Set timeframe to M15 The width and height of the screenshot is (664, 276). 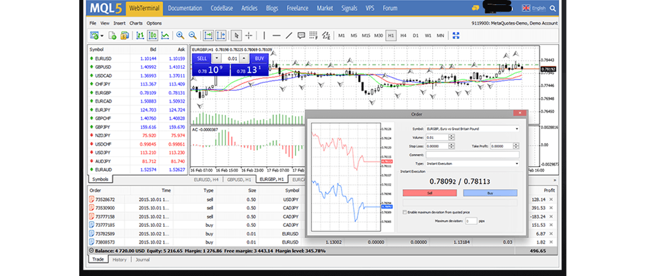366,35
